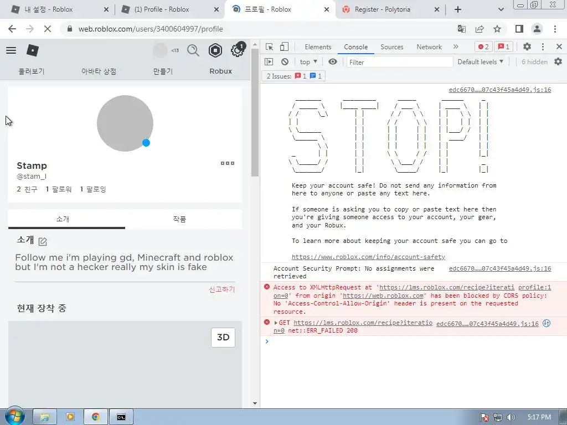
Task: Open the command prompt taskbar icon
Action: pyautogui.click(x=121, y=417)
